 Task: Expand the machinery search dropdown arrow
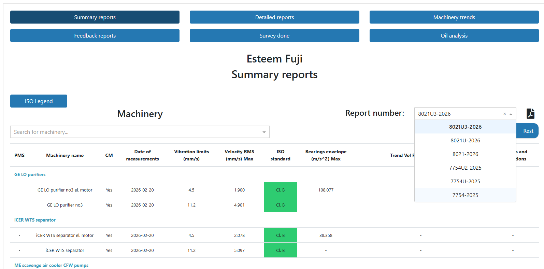[x=264, y=132]
